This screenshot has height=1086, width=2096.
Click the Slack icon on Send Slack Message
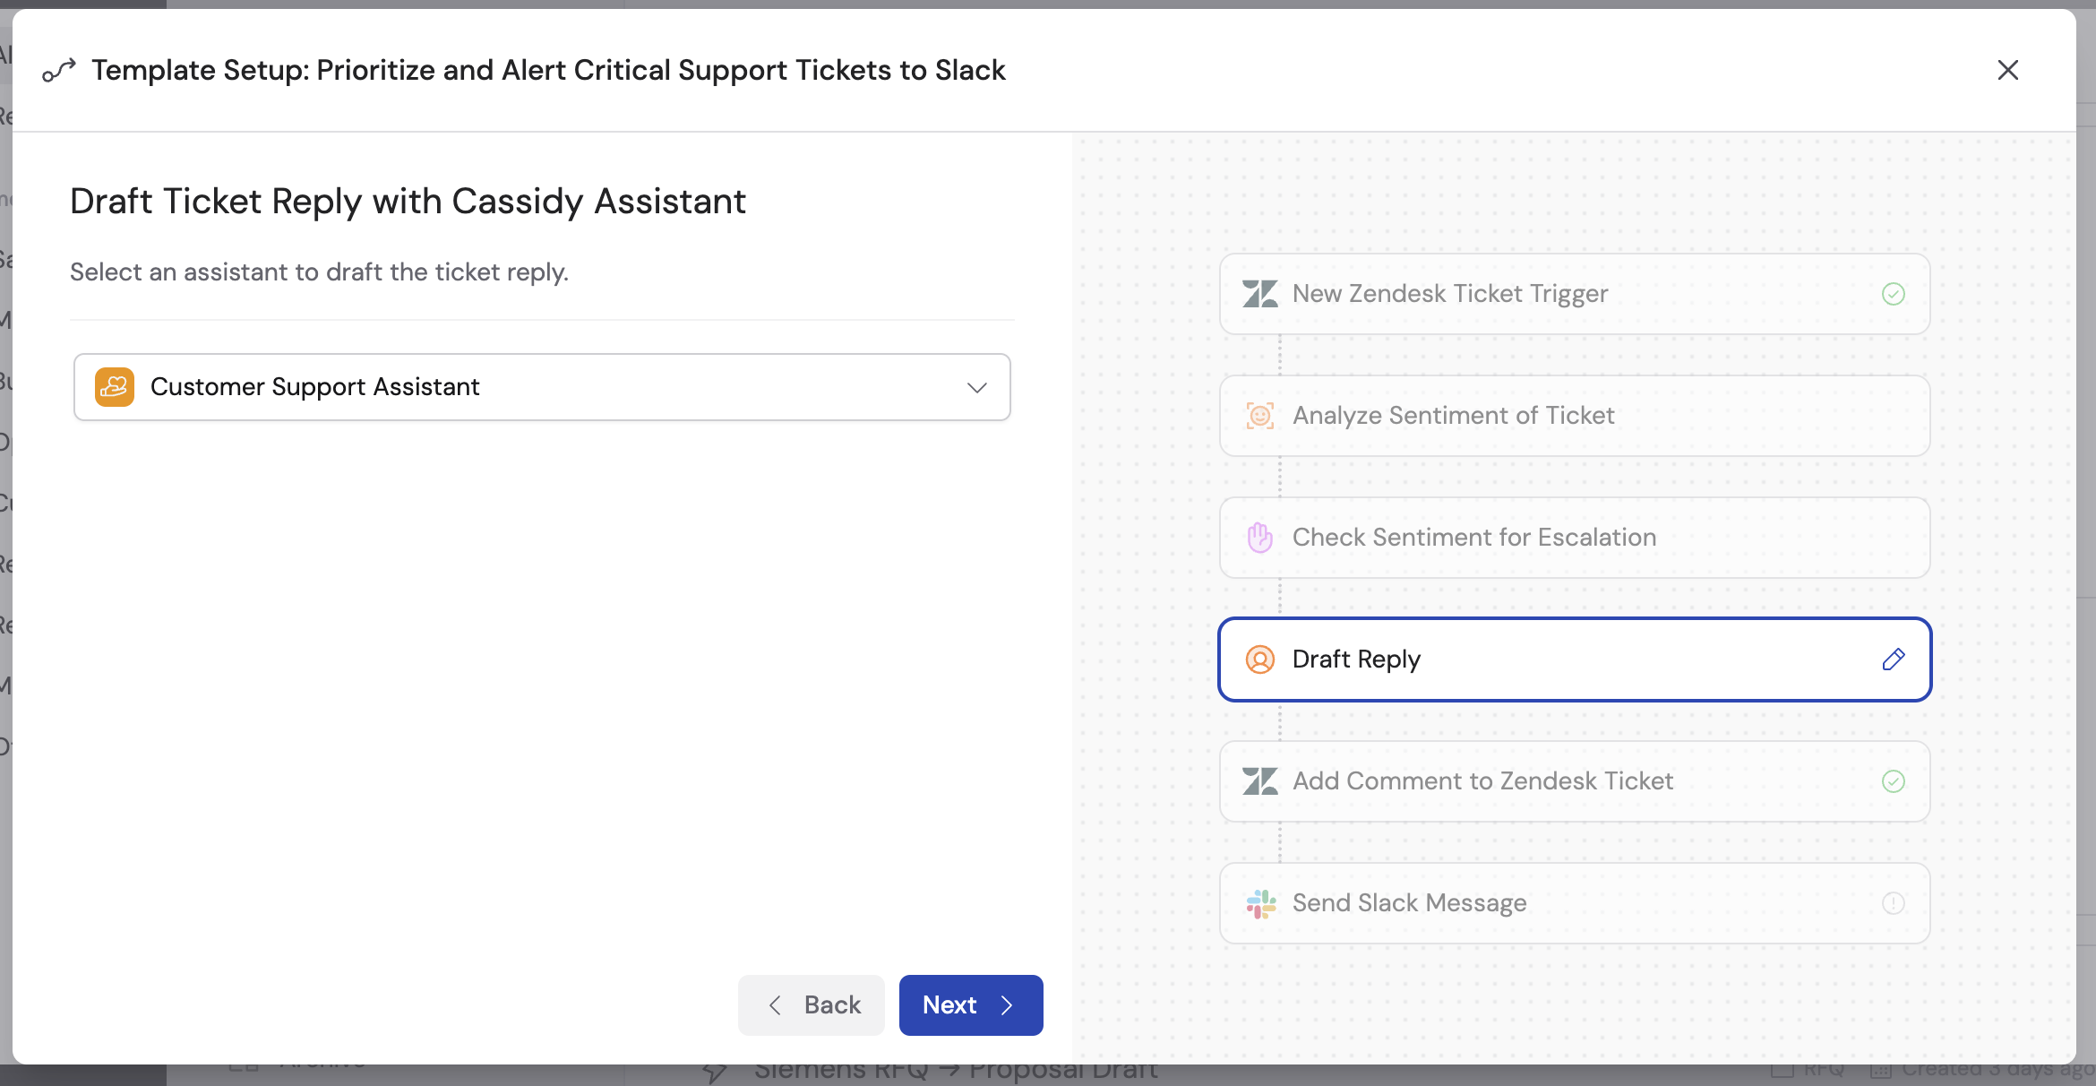click(x=1261, y=902)
